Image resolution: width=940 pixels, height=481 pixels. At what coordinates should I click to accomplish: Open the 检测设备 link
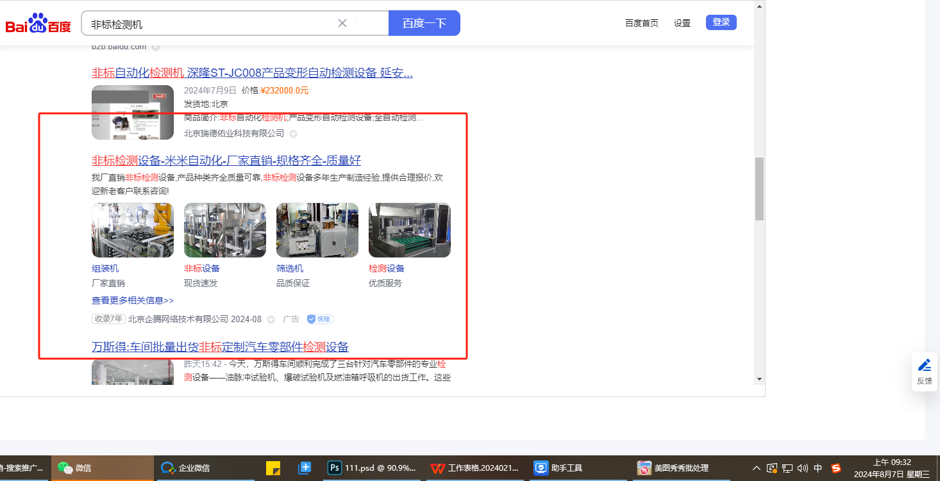pyautogui.click(x=387, y=268)
